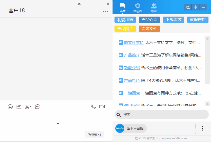This screenshot has width=211, height=142.
Task: Click the 01 number badge
Action: pyautogui.click(x=121, y=42)
